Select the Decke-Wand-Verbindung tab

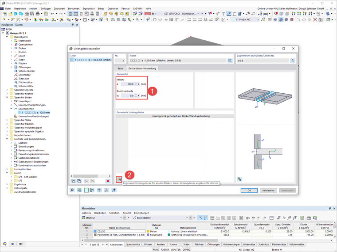[142, 69]
